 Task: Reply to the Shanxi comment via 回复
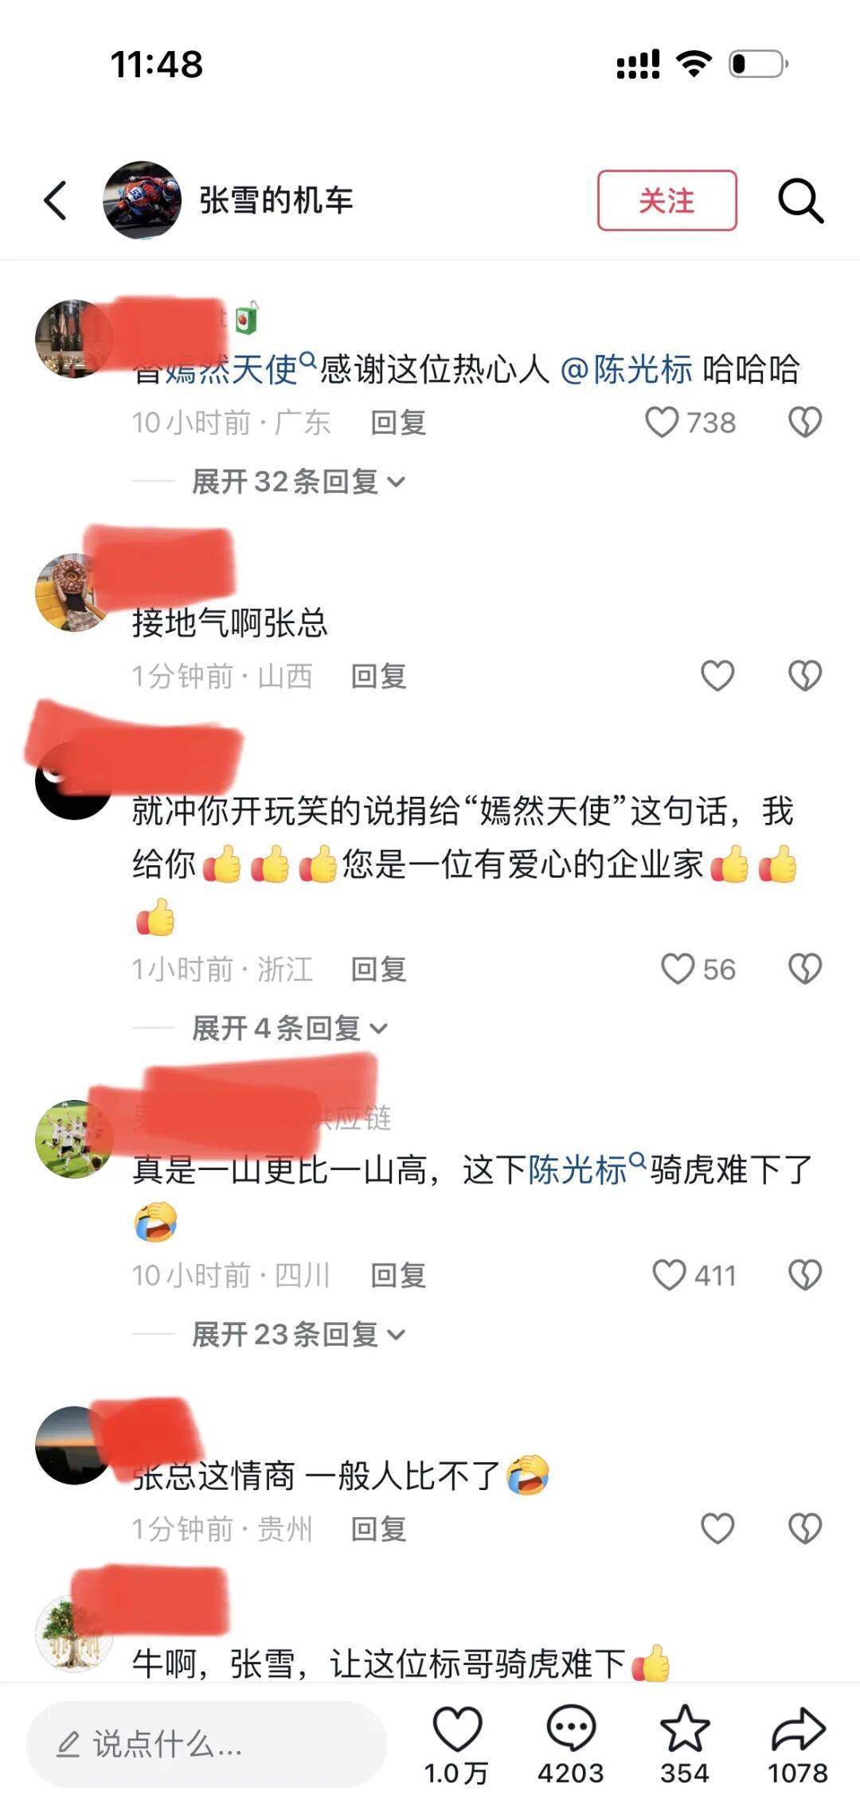(379, 676)
